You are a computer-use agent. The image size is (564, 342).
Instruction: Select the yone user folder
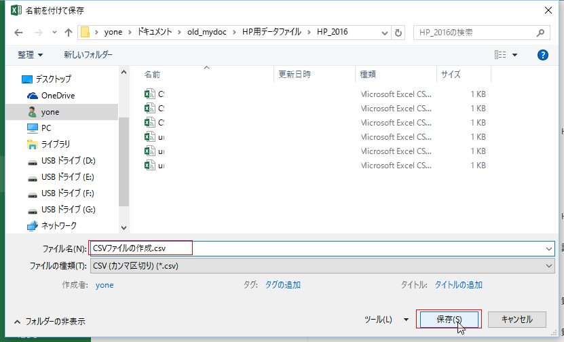tap(50, 112)
